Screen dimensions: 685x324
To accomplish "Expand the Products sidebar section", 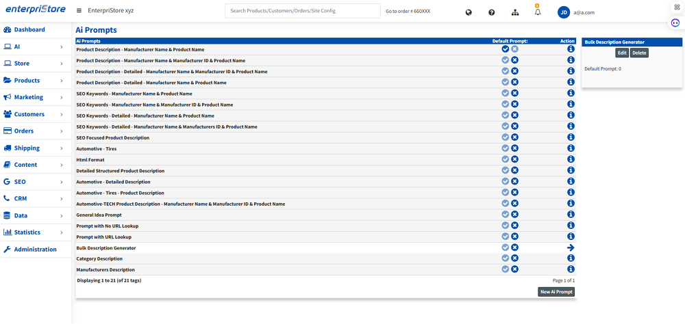I will click(x=36, y=81).
